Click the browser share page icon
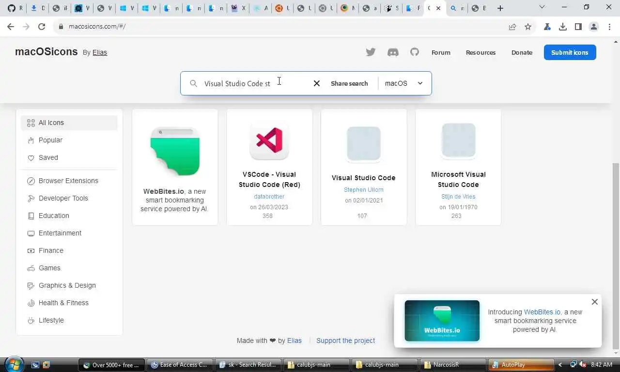Image resolution: width=620 pixels, height=372 pixels. (x=512, y=27)
